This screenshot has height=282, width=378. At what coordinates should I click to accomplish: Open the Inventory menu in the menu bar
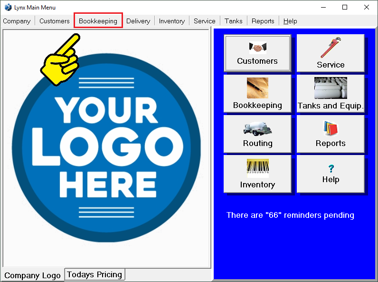pyautogui.click(x=172, y=21)
